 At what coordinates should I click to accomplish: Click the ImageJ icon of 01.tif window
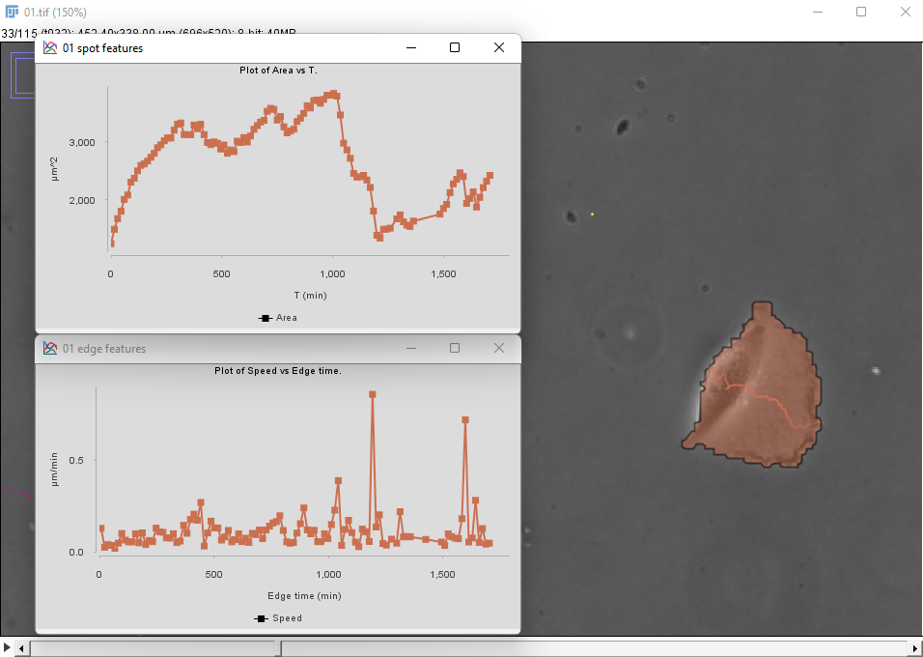(x=12, y=12)
